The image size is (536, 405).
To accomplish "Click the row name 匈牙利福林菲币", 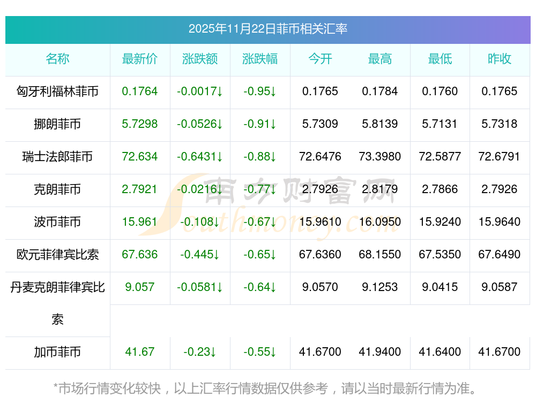I will (57, 91).
